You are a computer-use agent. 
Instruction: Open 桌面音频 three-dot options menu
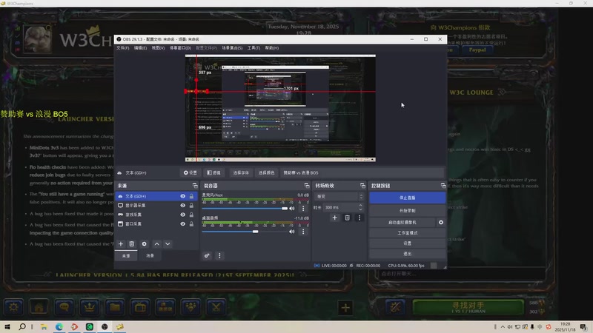(x=303, y=232)
